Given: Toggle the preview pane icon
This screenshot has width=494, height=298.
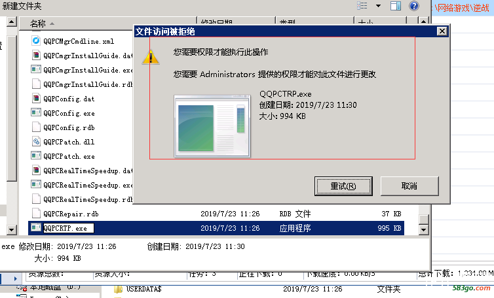Looking at the screenshot, I should (x=396, y=6).
